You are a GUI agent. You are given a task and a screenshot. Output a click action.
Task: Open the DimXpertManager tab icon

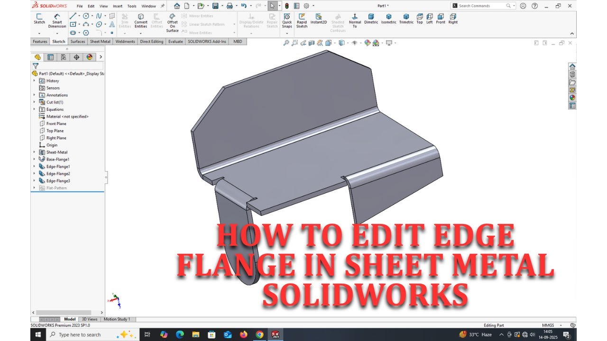(x=76, y=57)
